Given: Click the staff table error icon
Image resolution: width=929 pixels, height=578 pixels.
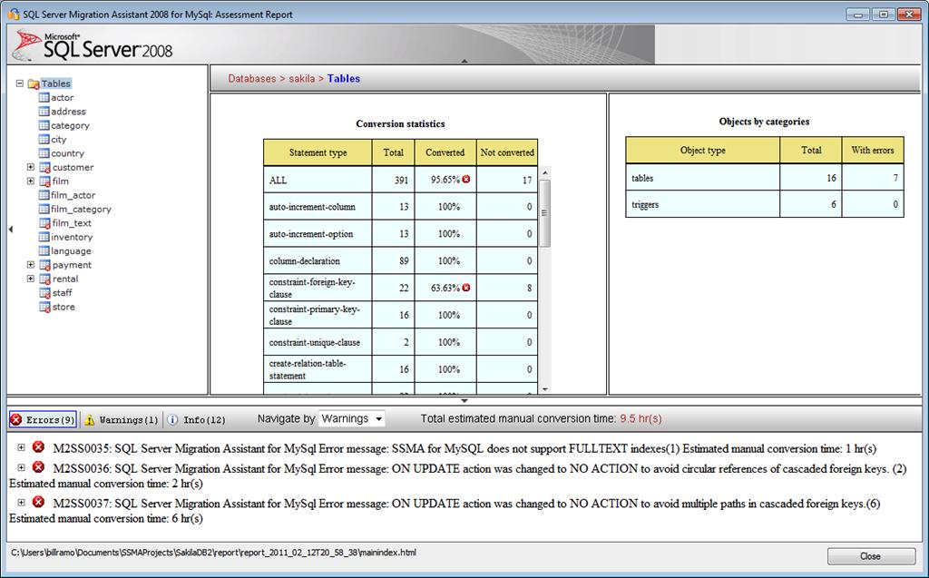Looking at the screenshot, I should [x=45, y=293].
